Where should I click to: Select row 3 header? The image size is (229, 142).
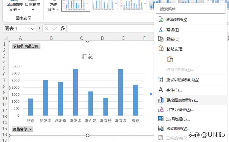pos(5,56)
